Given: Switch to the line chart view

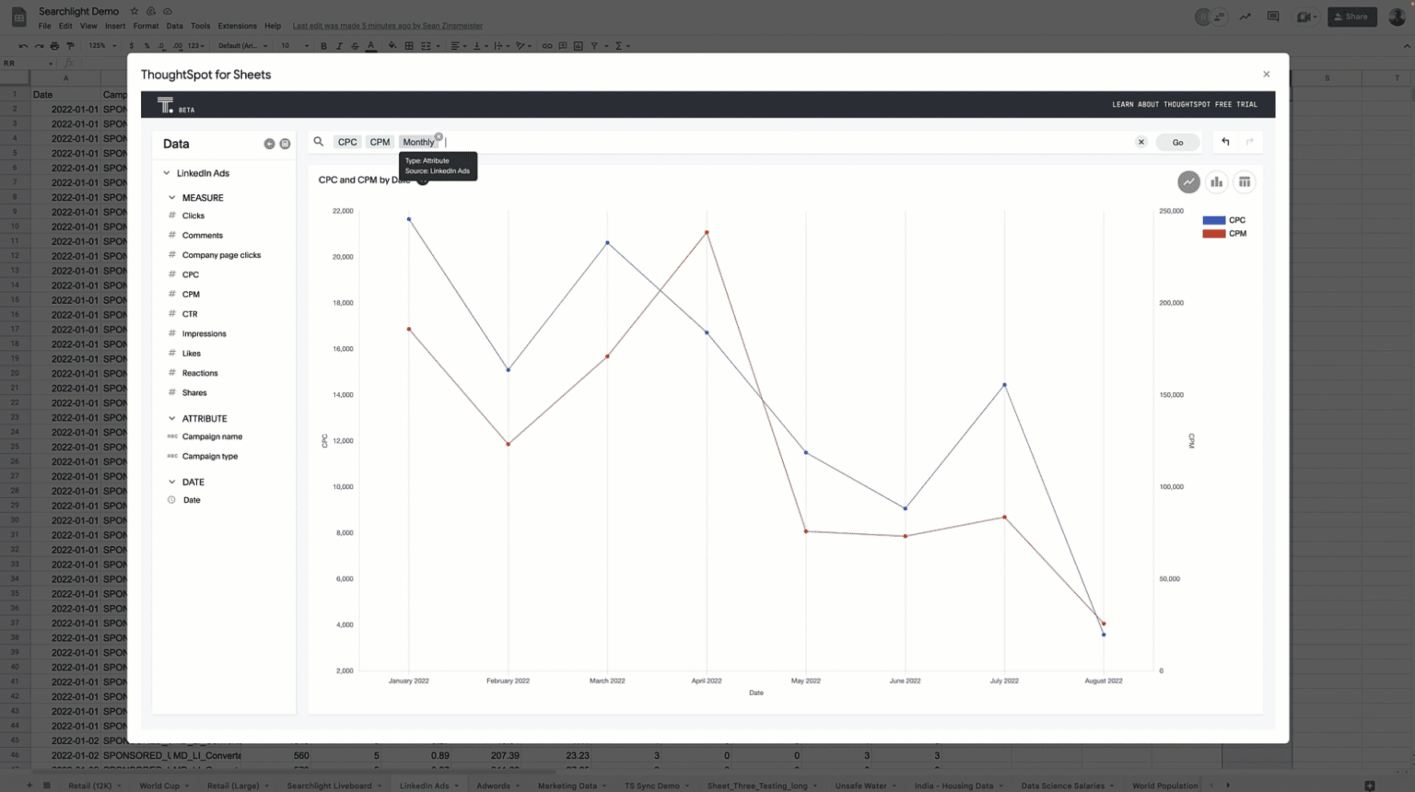Looking at the screenshot, I should 1188,182.
